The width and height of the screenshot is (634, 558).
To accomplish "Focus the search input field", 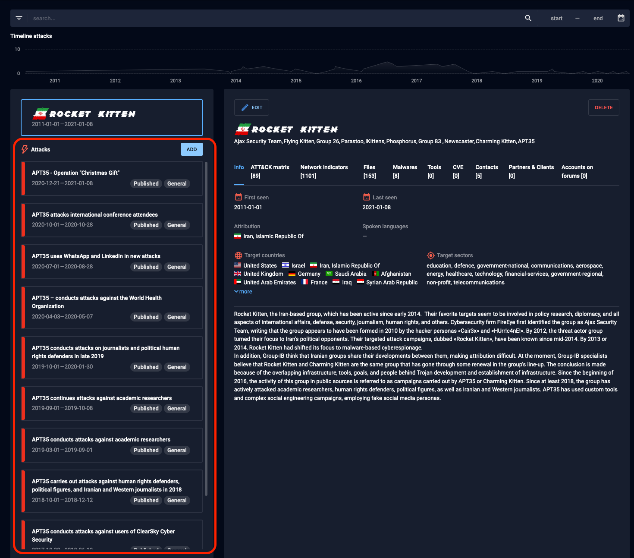I will click(x=276, y=18).
